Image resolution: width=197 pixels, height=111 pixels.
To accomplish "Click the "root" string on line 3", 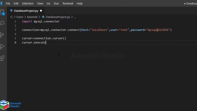I will coord(124,30).
